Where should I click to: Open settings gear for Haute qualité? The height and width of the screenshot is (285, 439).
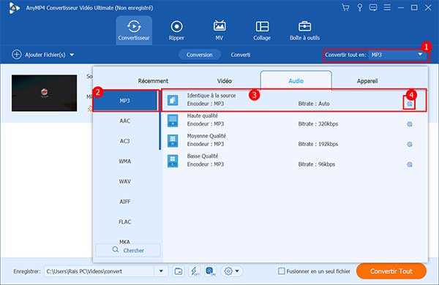click(410, 124)
